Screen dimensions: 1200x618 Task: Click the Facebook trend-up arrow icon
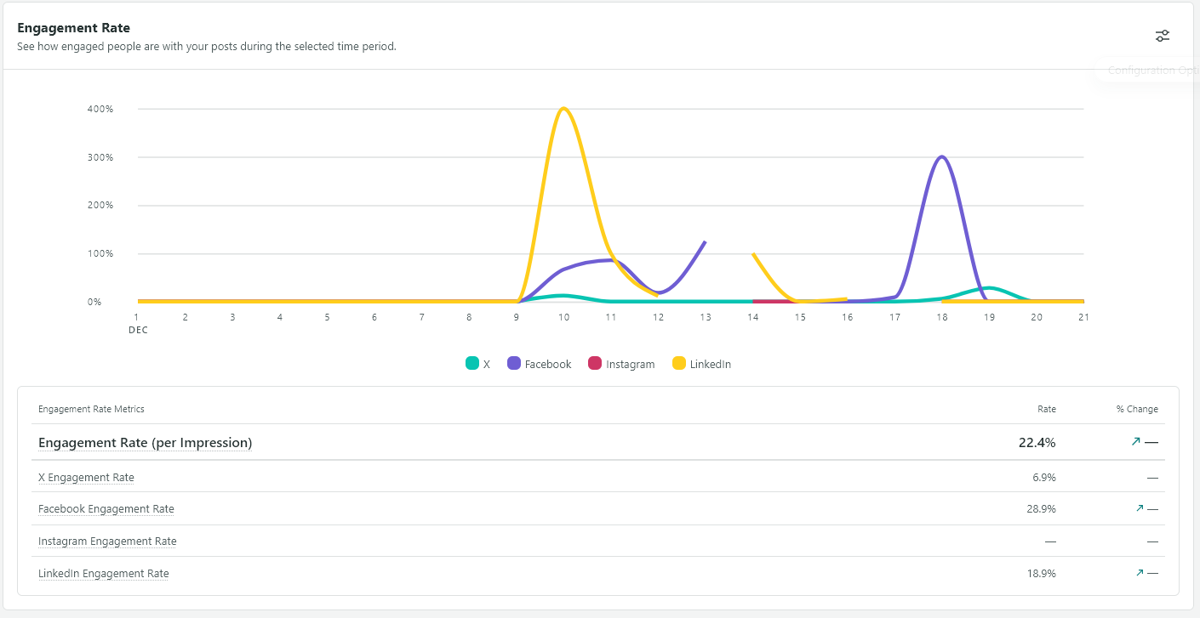[x=1140, y=508]
